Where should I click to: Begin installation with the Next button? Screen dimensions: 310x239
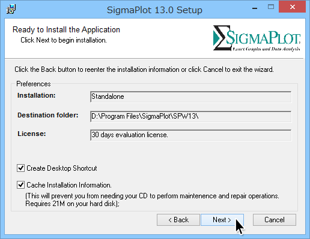[x=222, y=220]
